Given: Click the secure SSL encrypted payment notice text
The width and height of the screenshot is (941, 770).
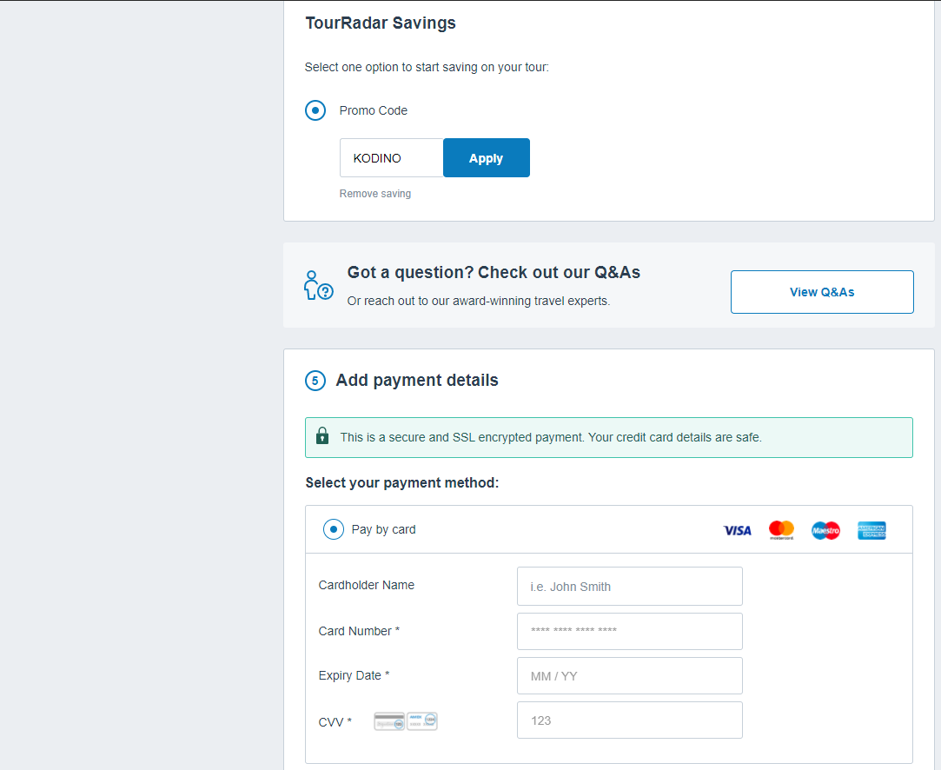Looking at the screenshot, I should [551, 437].
